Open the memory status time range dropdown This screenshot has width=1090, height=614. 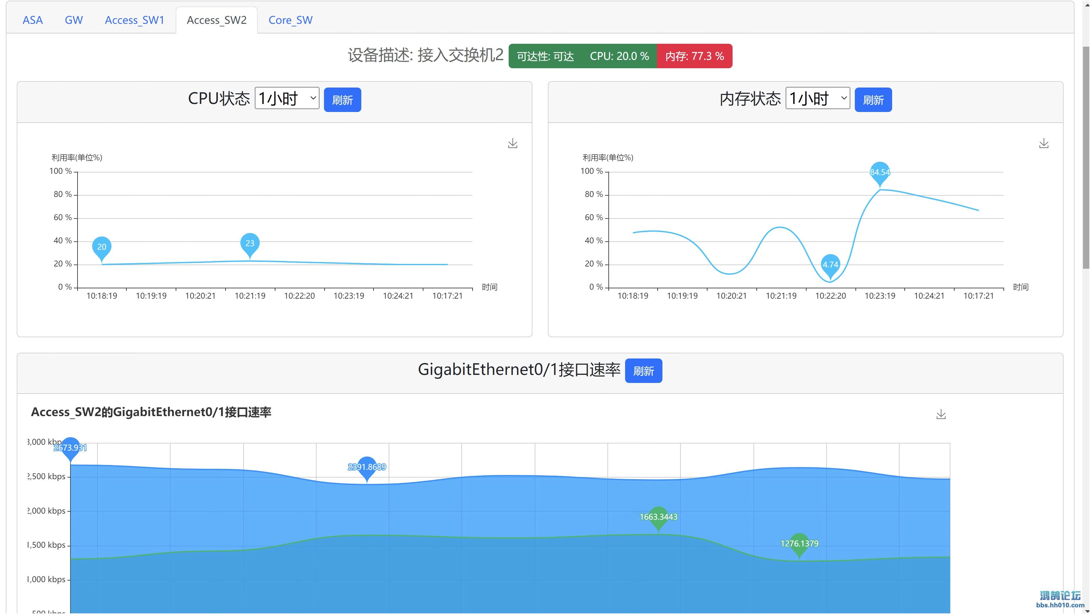tap(817, 98)
